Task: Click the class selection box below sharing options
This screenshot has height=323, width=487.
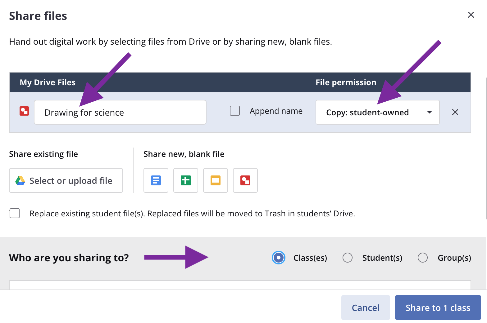Action: [x=240, y=285]
